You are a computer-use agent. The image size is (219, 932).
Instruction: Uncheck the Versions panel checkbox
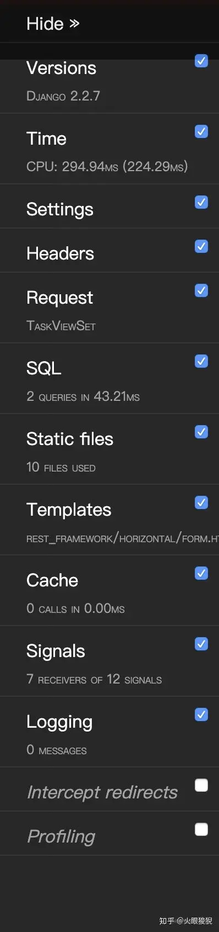click(x=201, y=61)
